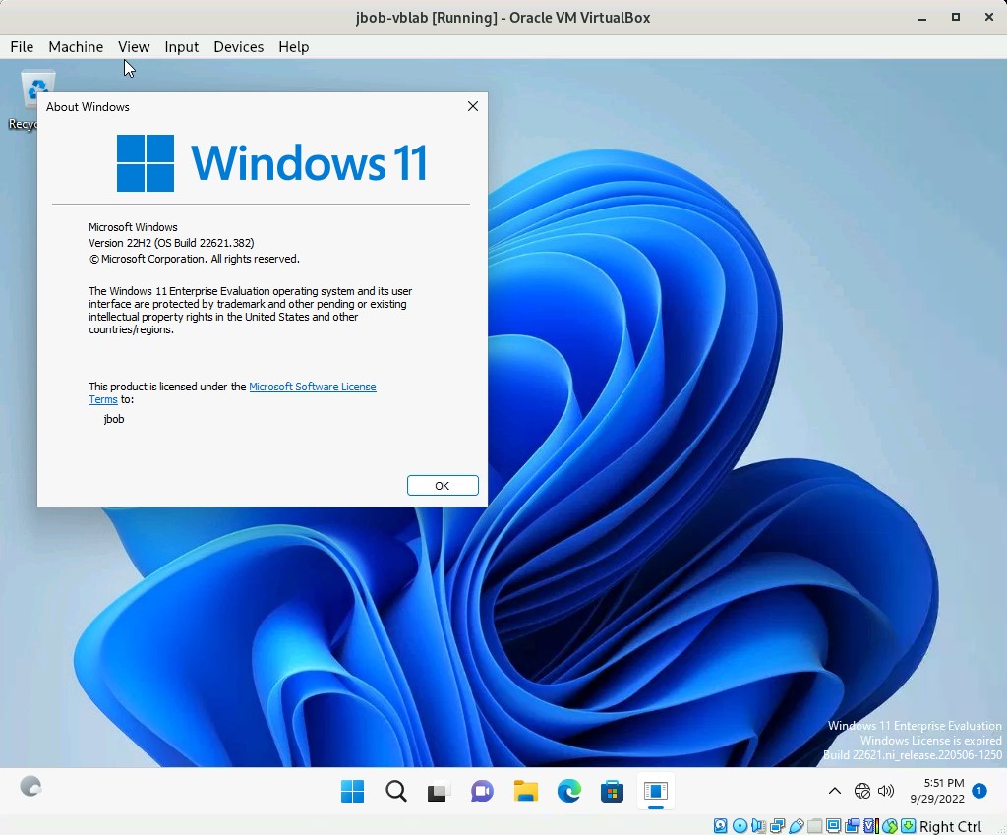Open File Explorer from the taskbar
Image resolution: width=1007 pixels, height=835 pixels.
point(525,791)
